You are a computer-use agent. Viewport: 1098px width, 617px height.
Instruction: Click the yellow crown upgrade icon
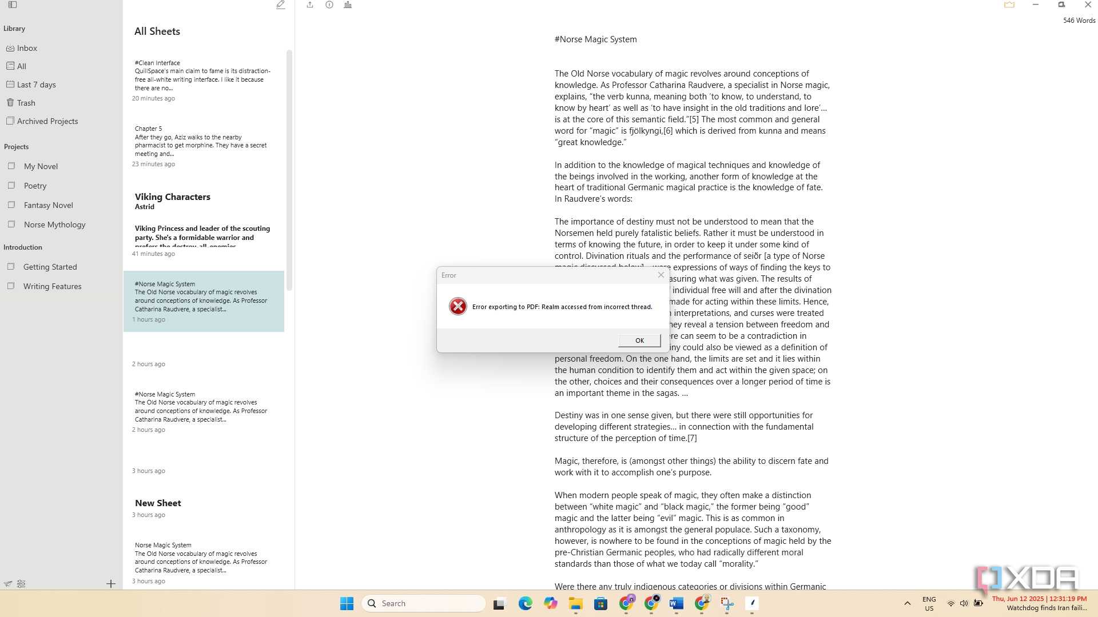1009,5
